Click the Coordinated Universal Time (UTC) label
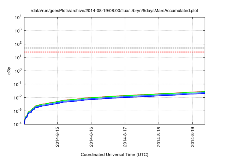 [114, 154]
